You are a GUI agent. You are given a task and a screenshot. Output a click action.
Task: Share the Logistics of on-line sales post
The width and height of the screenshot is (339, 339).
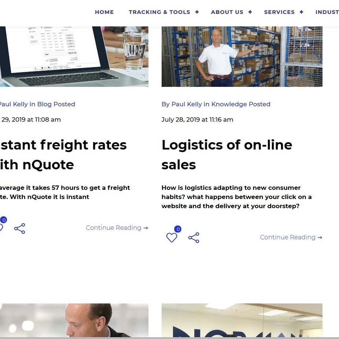pyautogui.click(x=194, y=237)
